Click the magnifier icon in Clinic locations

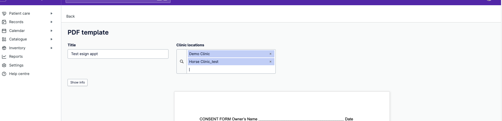coord(182,62)
